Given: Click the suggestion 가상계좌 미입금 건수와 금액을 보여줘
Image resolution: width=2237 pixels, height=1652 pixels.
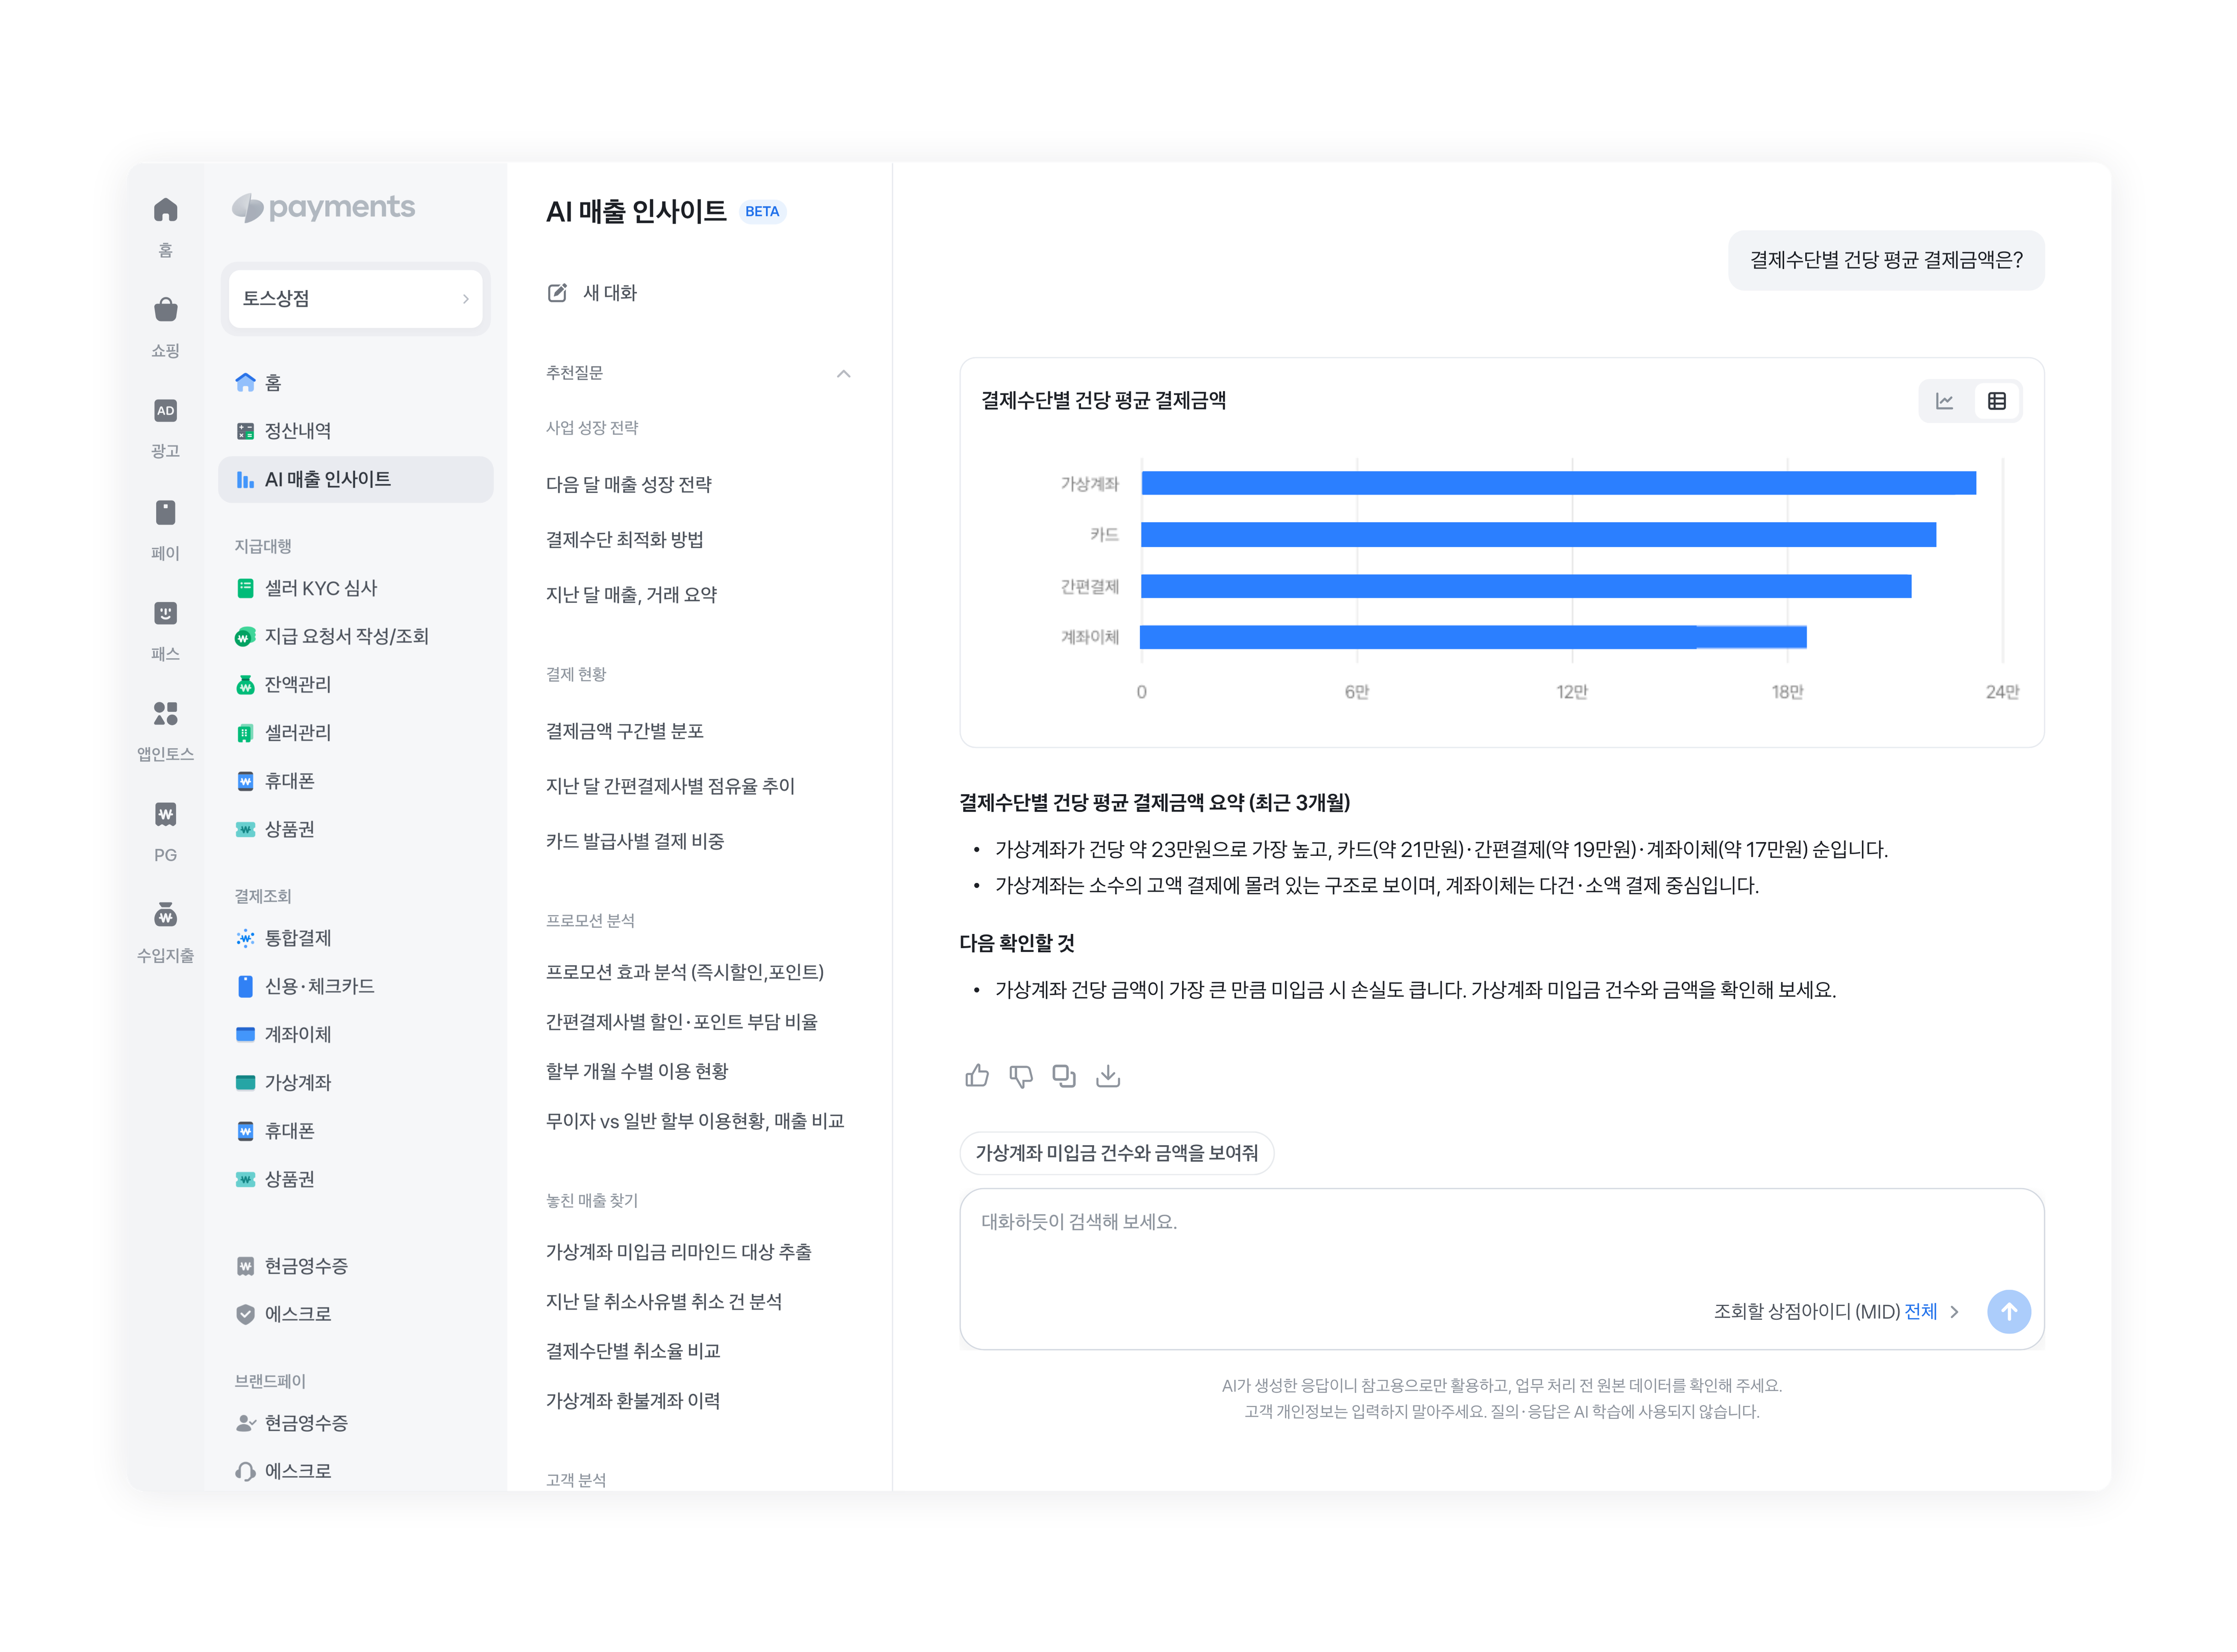Looking at the screenshot, I should (x=1116, y=1153).
